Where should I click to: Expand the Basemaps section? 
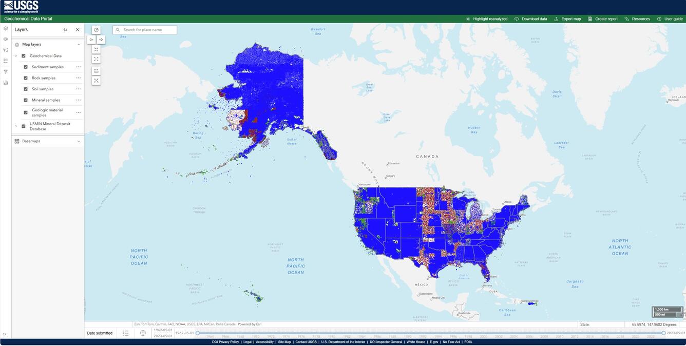point(79,141)
